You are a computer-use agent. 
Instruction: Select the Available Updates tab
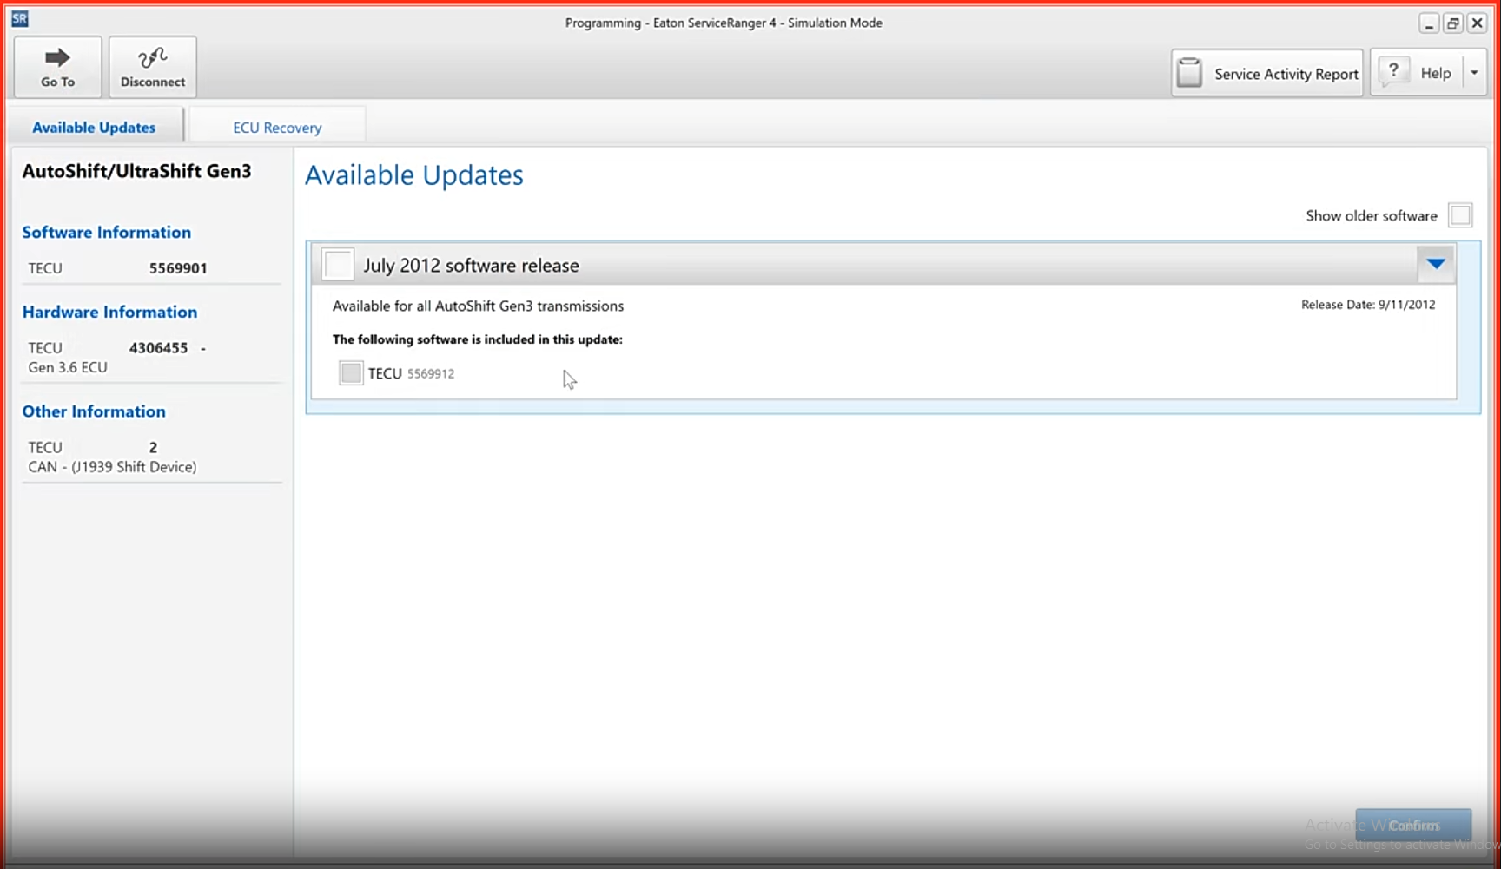coord(94,128)
